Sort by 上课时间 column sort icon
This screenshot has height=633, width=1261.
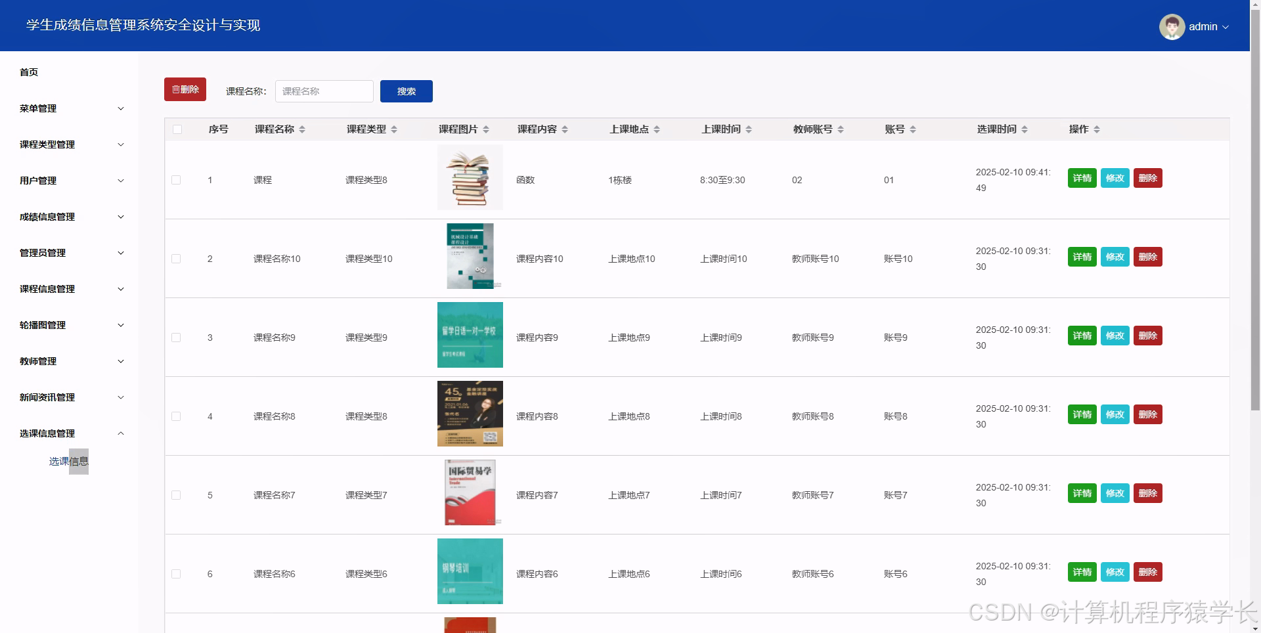pyautogui.click(x=749, y=129)
